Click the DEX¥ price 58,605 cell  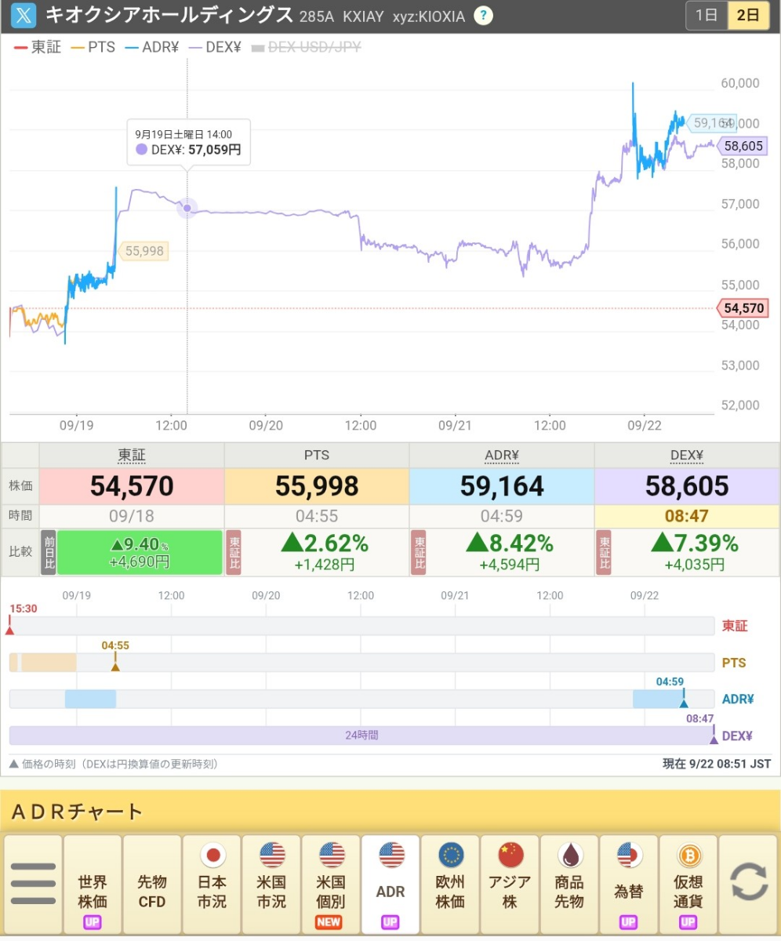(687, 485)
